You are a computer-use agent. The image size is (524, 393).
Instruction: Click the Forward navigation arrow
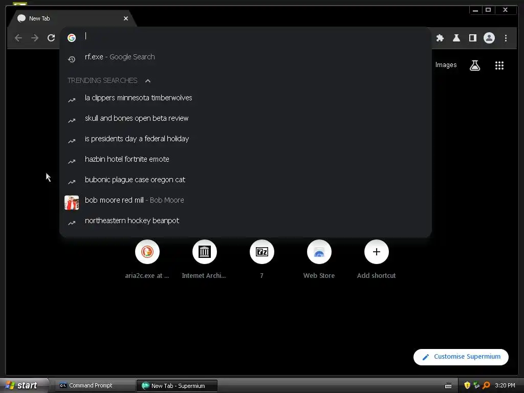click(35, 38)
